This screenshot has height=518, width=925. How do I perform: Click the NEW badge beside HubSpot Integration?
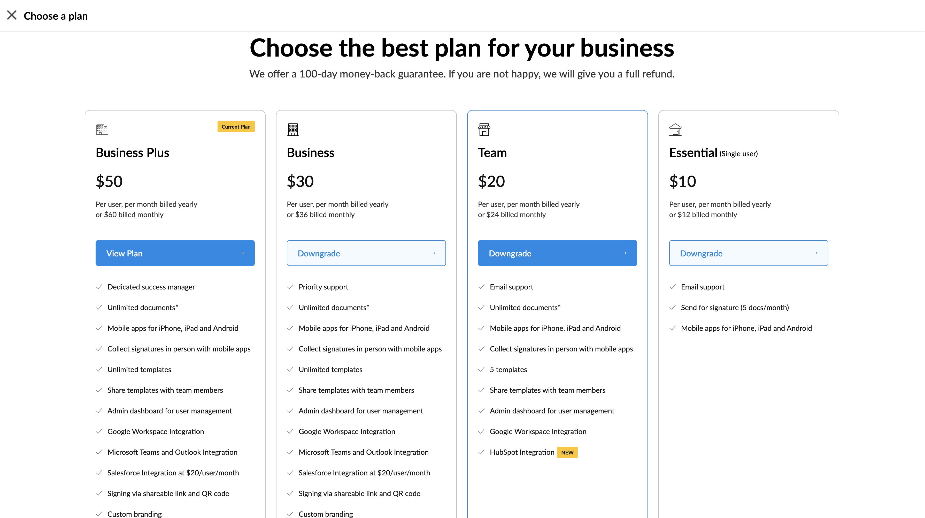tap(567, 452)
